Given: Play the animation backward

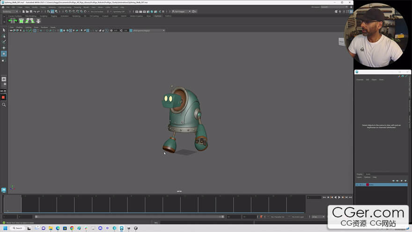Looking at the screenshot, I should pos(335,197).
